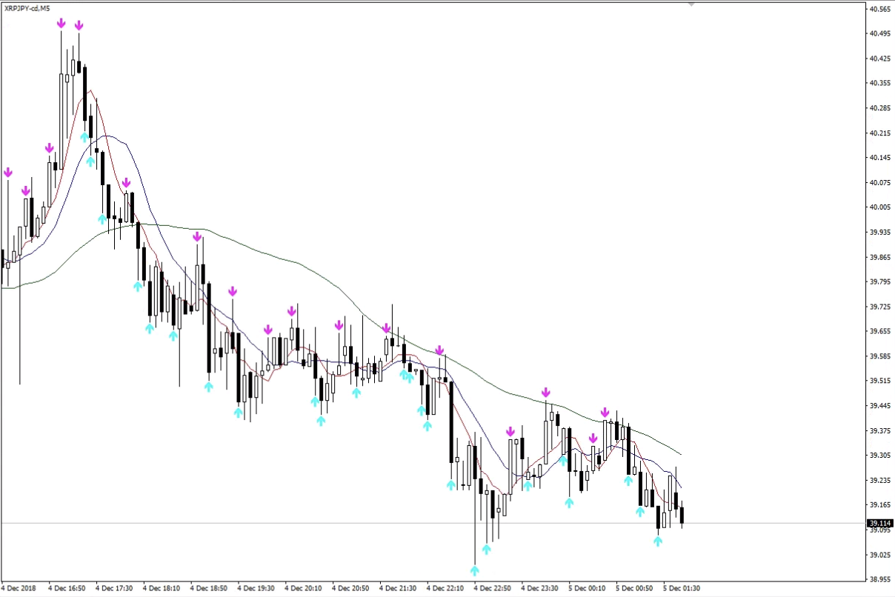Click price level 39.235 on the axis
The image size is (895, 597).
coord(879,480)
